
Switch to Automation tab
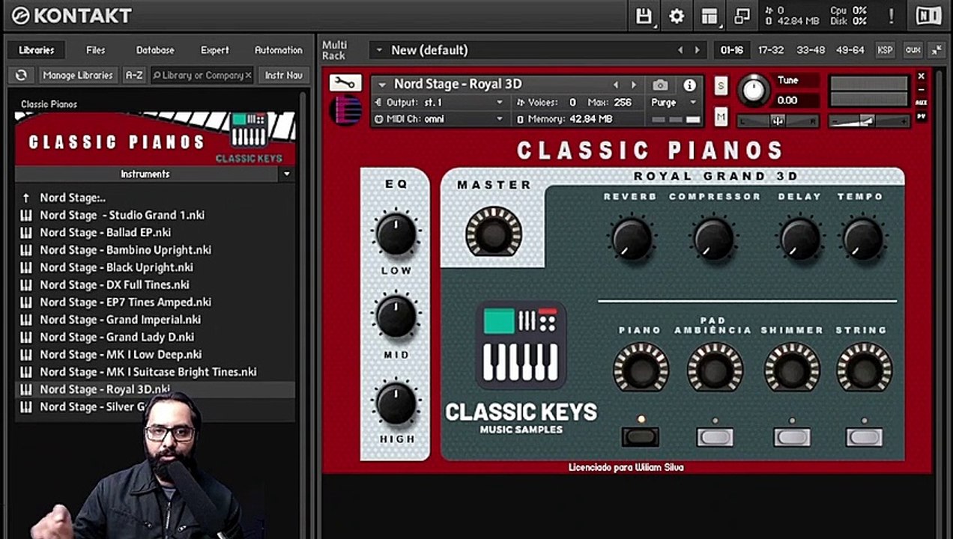click(279, 50)
